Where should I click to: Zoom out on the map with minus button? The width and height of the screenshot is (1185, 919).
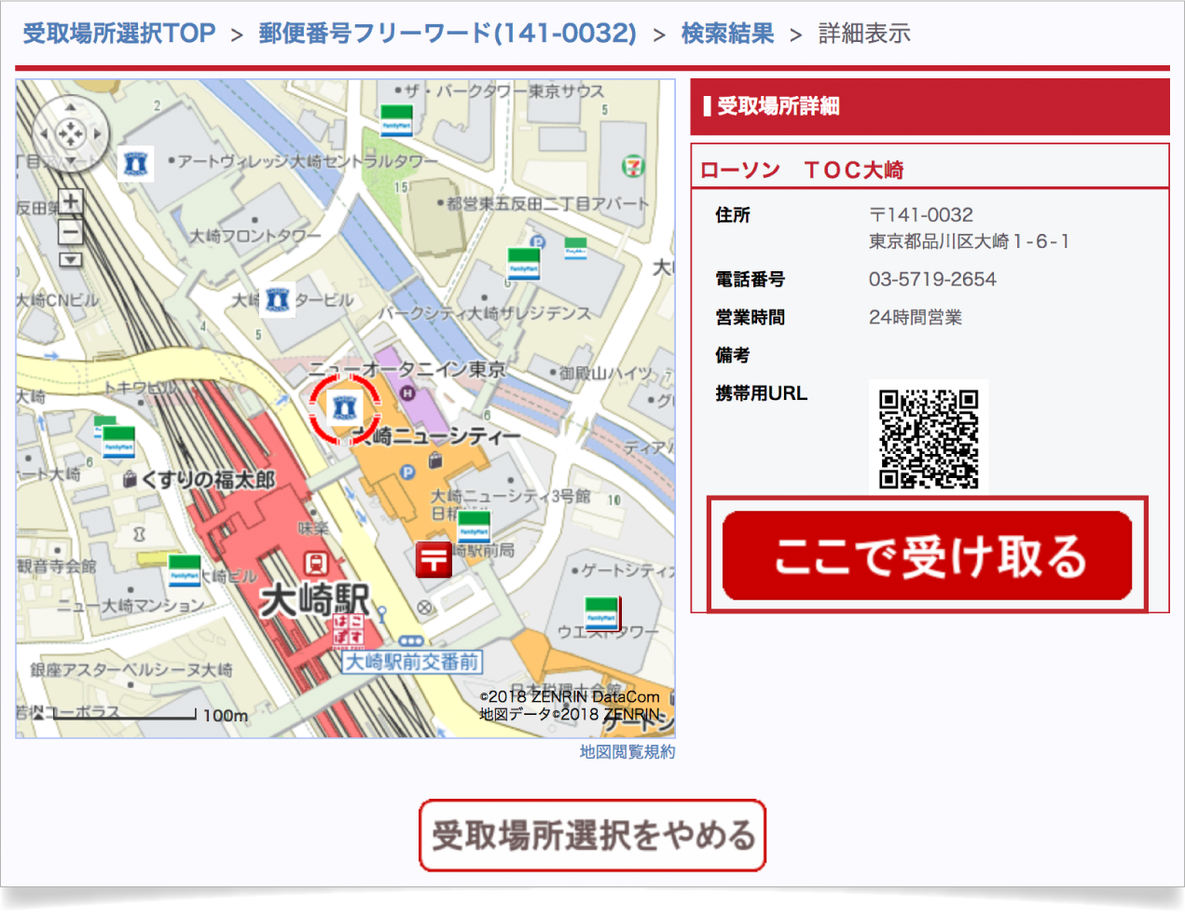point(71,230)
